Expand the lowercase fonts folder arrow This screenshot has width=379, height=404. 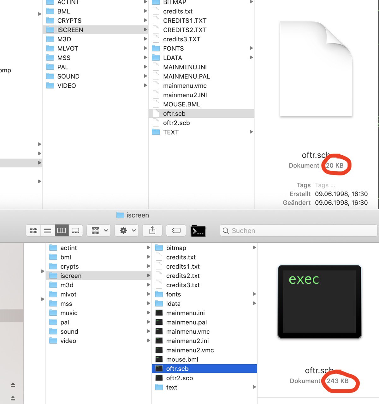point(254,294)
